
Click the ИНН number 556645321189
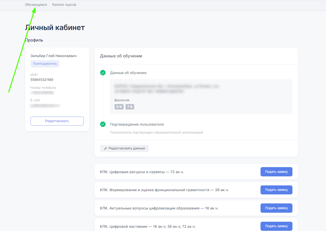(x=42, y=80)
